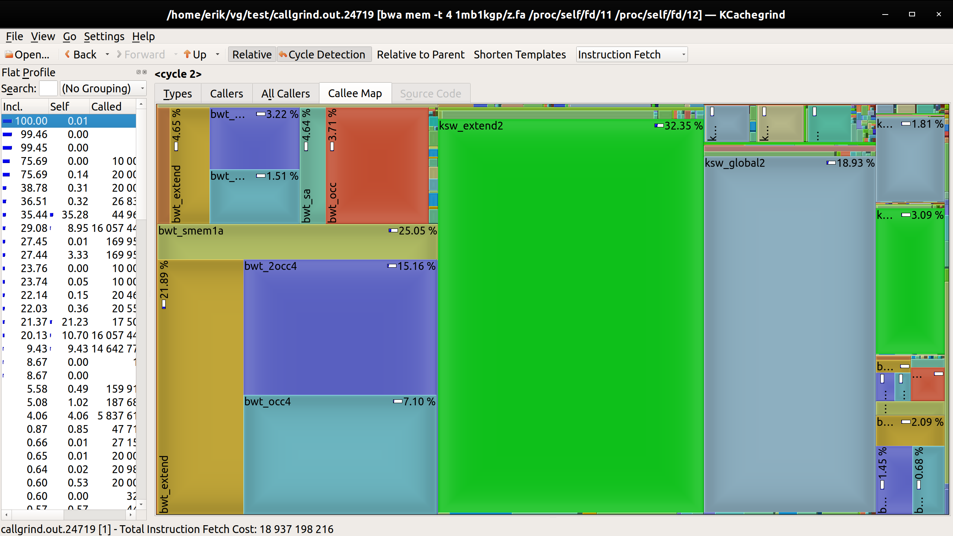Click the Back navigation icon

coord(67,54)
